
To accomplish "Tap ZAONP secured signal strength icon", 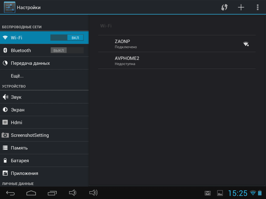I will [x=246, y=44].
